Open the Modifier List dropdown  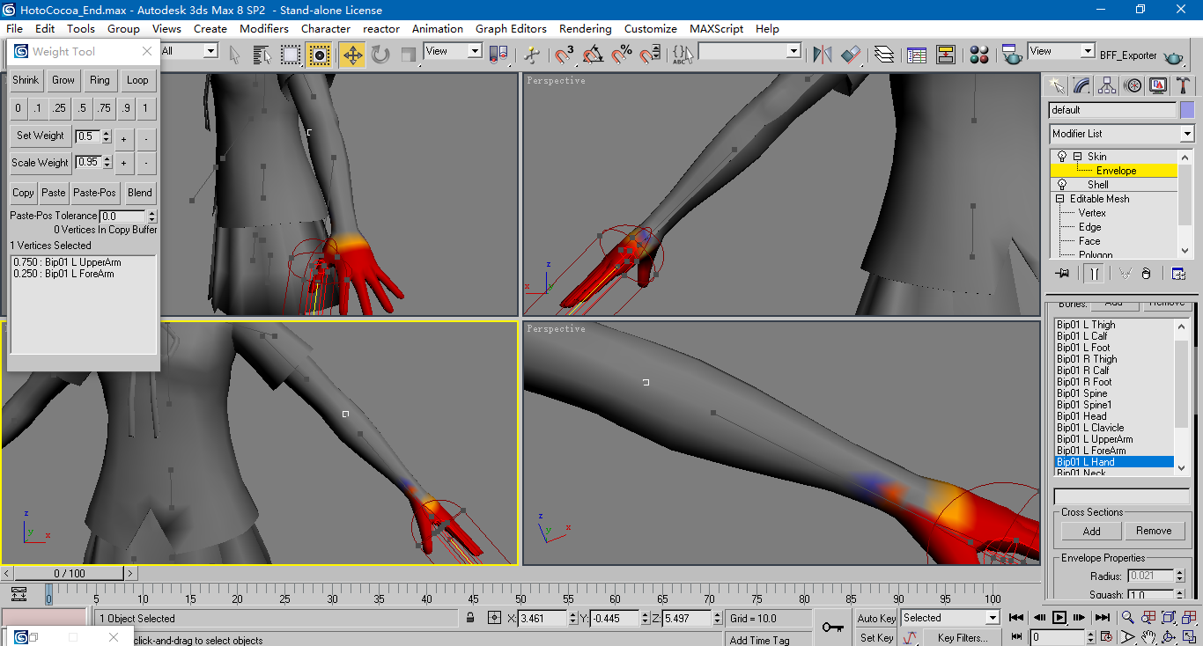(1121, 134)
